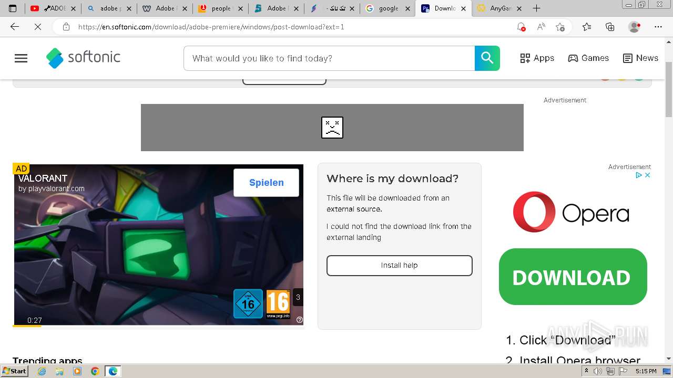Close the active Download tab
Viewport: 673px width, 378px height.
point(464,8)
